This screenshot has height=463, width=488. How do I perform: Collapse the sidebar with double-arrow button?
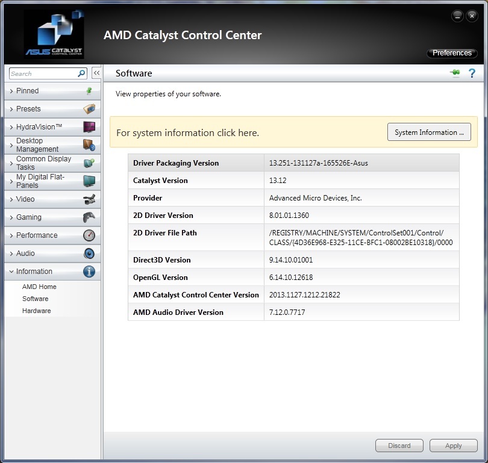point(96,73)
